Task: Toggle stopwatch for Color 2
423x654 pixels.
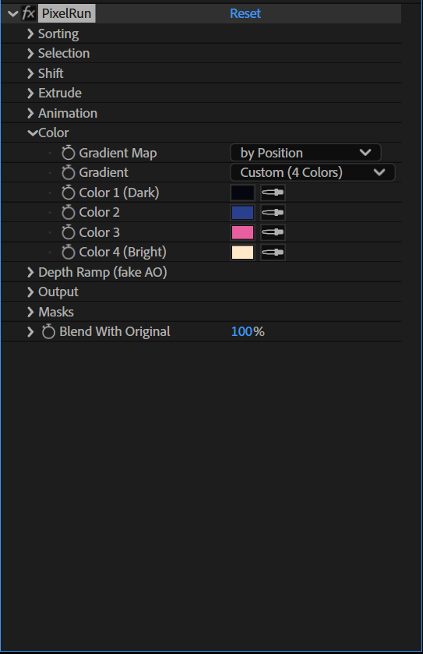Action: pyautogui.click(x=69, y=212)
